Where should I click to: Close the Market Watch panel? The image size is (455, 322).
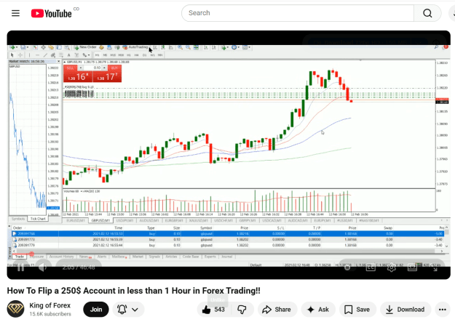pos(58,62)
